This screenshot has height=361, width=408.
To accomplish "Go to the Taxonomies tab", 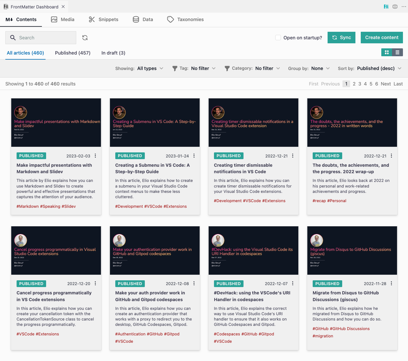I will [185, 19].
